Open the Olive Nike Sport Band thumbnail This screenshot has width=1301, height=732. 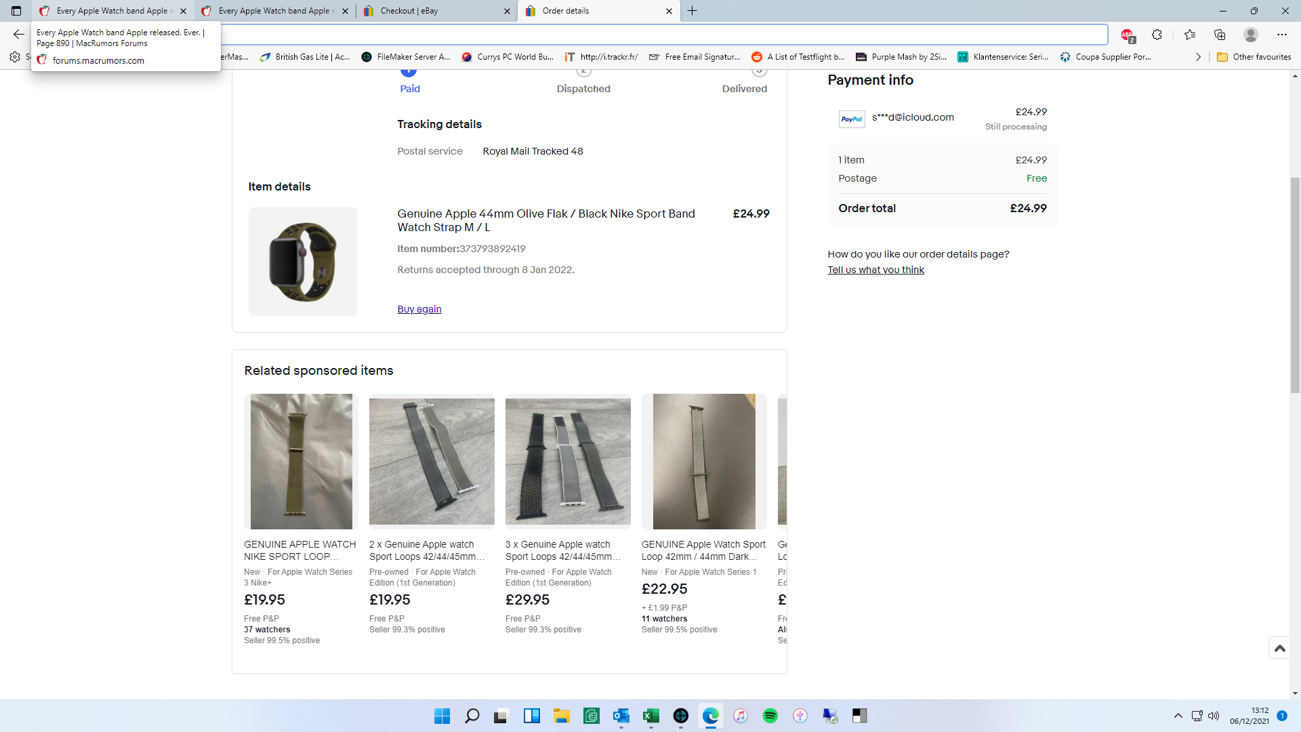(302, 262)
